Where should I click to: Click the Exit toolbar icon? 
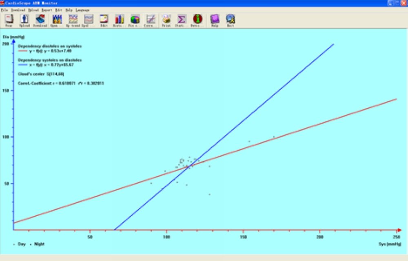(x=230, y=21)
